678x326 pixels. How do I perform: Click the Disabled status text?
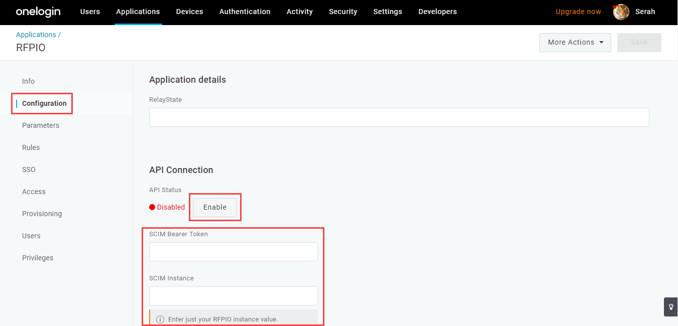171,207
